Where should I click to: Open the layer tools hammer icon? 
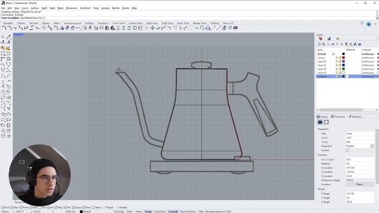pos(355,44)
